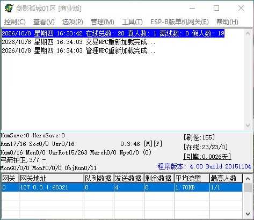The height and width of the screenshot is (220, 254).
Task: Open the 管理(M) menu
Action: pyautogui.click(x=103, y=22)
